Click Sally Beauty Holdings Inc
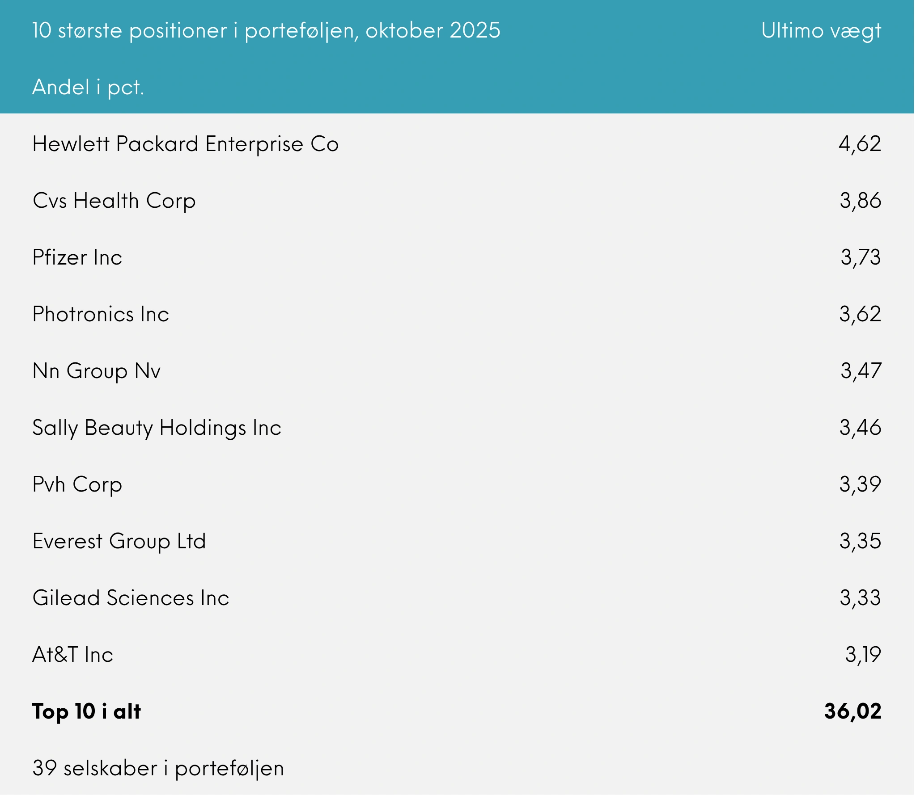 coord(157,428)
